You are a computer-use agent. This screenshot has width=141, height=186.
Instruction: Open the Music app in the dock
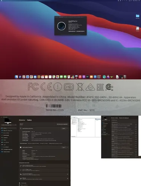pyautogui.click(x=80, y=77)
